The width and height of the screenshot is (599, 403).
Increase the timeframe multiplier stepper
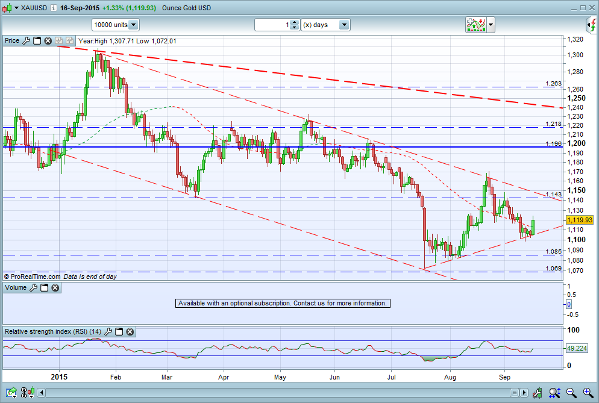pyautogui.click(x=294, y=22)
